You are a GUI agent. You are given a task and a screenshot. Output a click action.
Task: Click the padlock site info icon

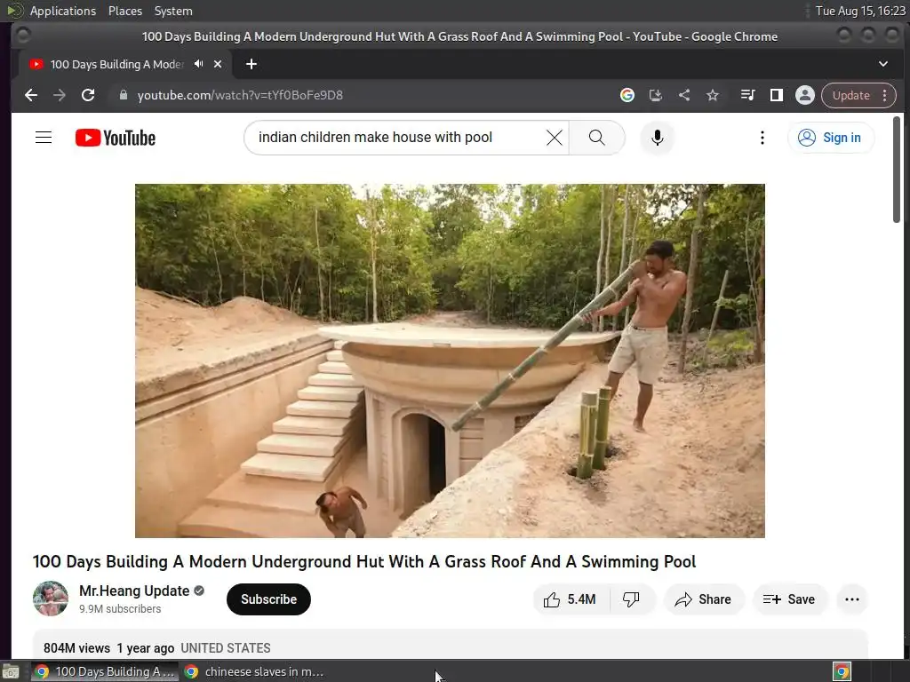point(123,95)
